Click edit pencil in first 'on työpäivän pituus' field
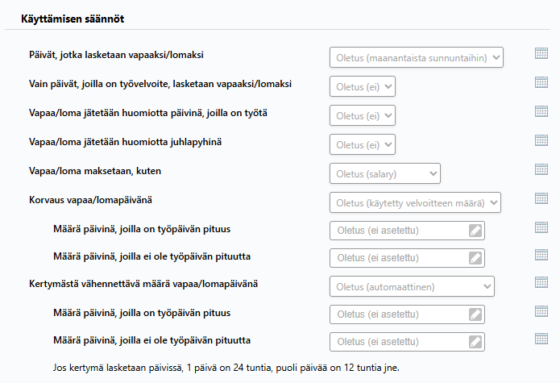 click(x=475, y=231)
